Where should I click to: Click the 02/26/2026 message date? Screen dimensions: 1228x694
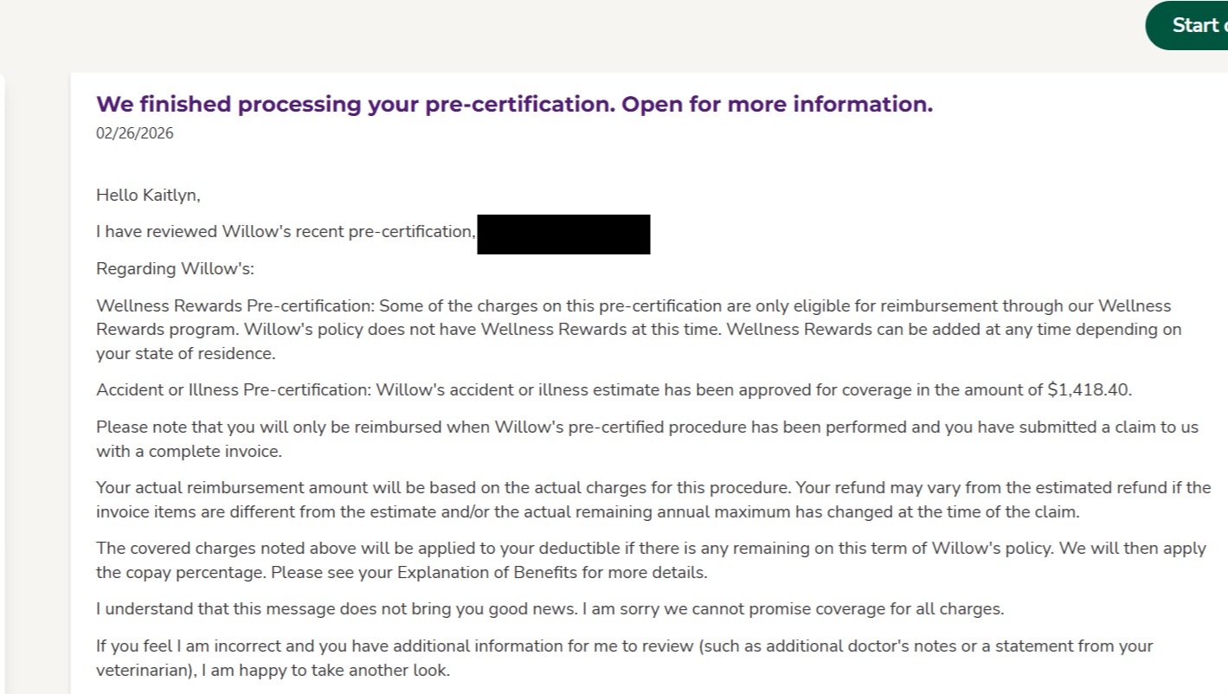134,133
